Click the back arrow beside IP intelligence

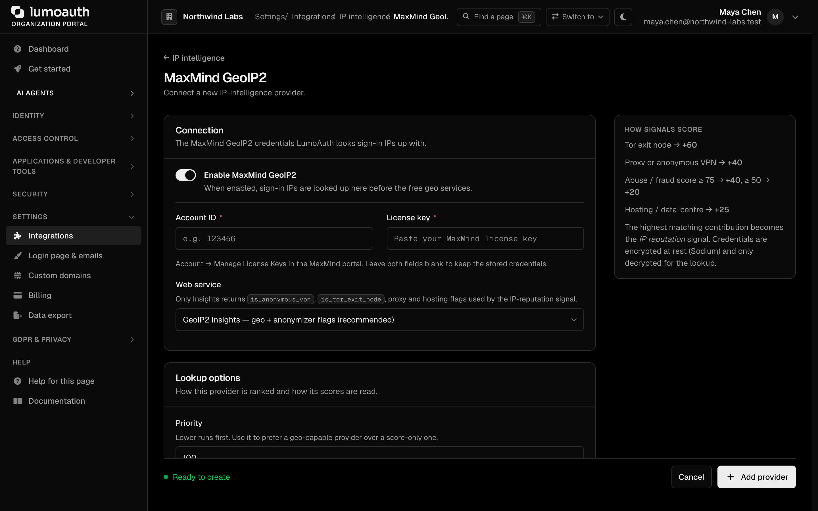[x=166, y=58]
